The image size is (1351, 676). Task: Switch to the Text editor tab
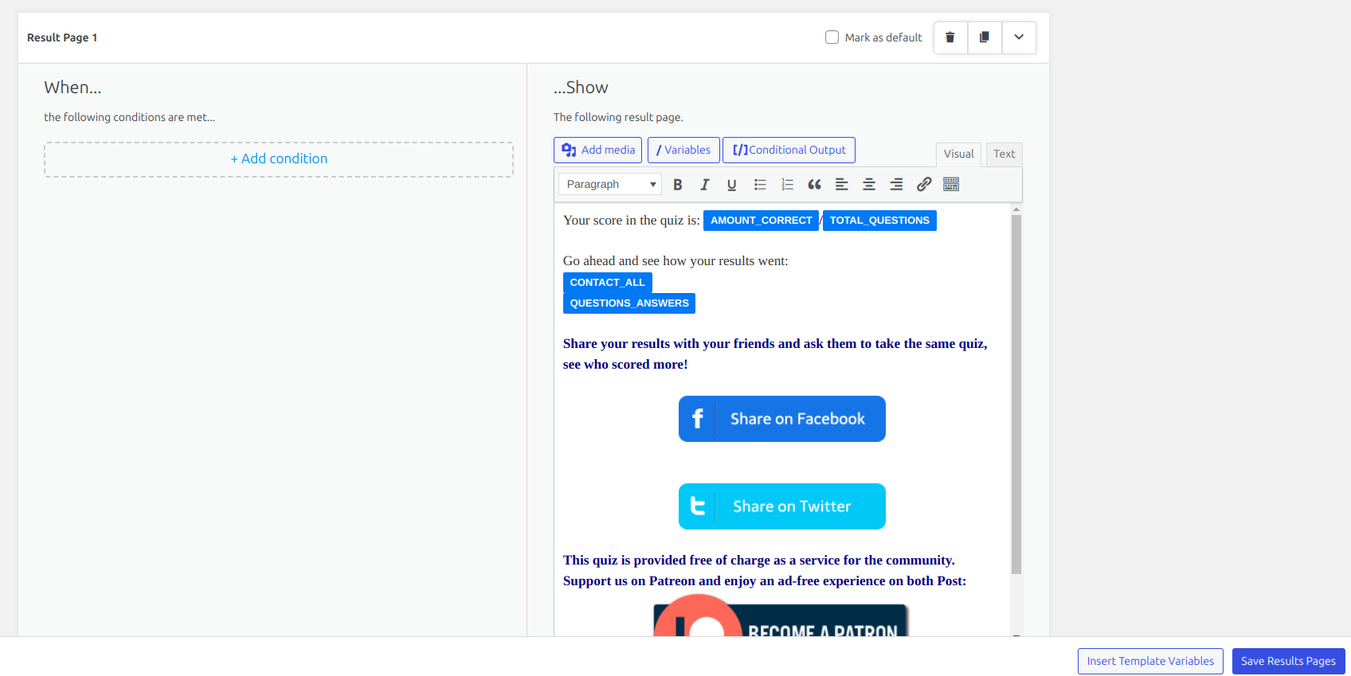pos(1004,154)
